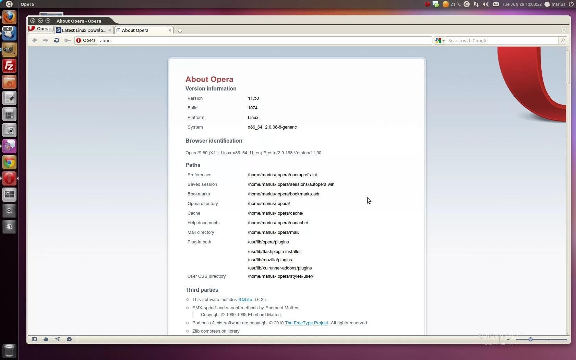The width and height of the screenshot is (576, 360).
Task: Click the User CSS directory path
Action: (280, 276)
